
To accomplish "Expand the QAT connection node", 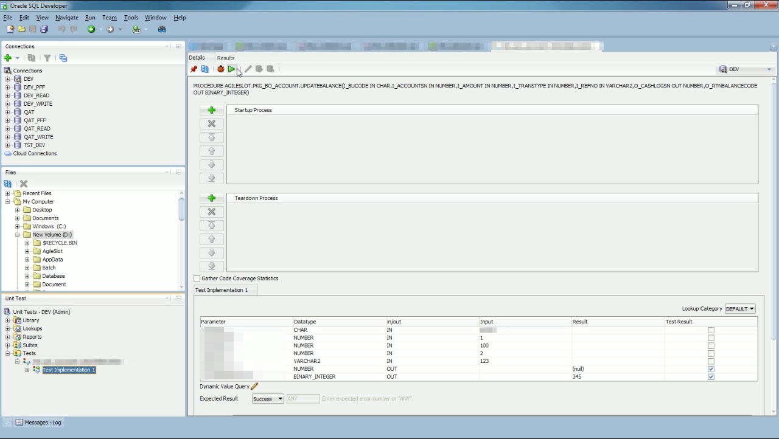I will (x=8, y=112).
